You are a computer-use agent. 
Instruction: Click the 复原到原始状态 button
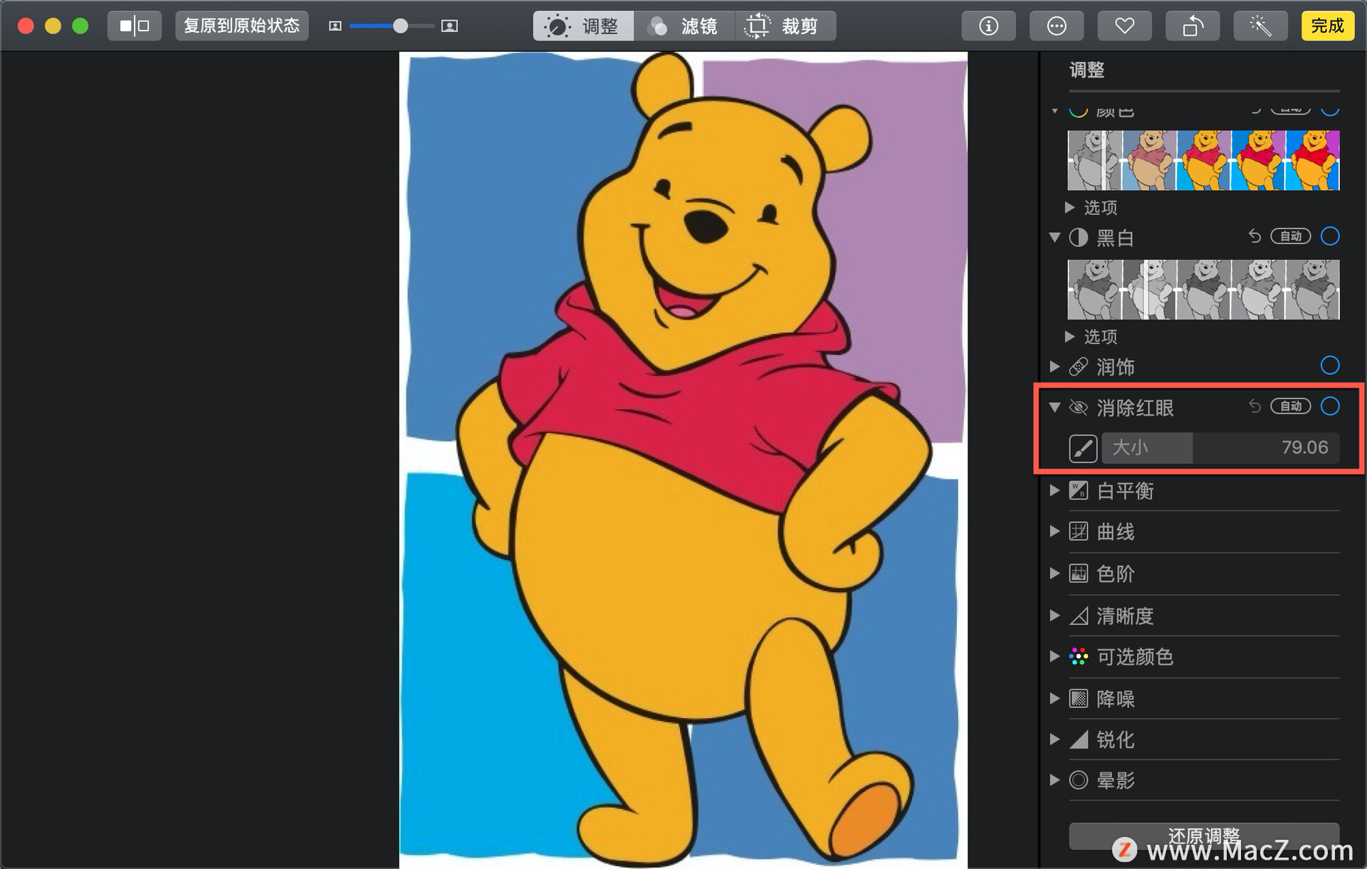(242, 26)
